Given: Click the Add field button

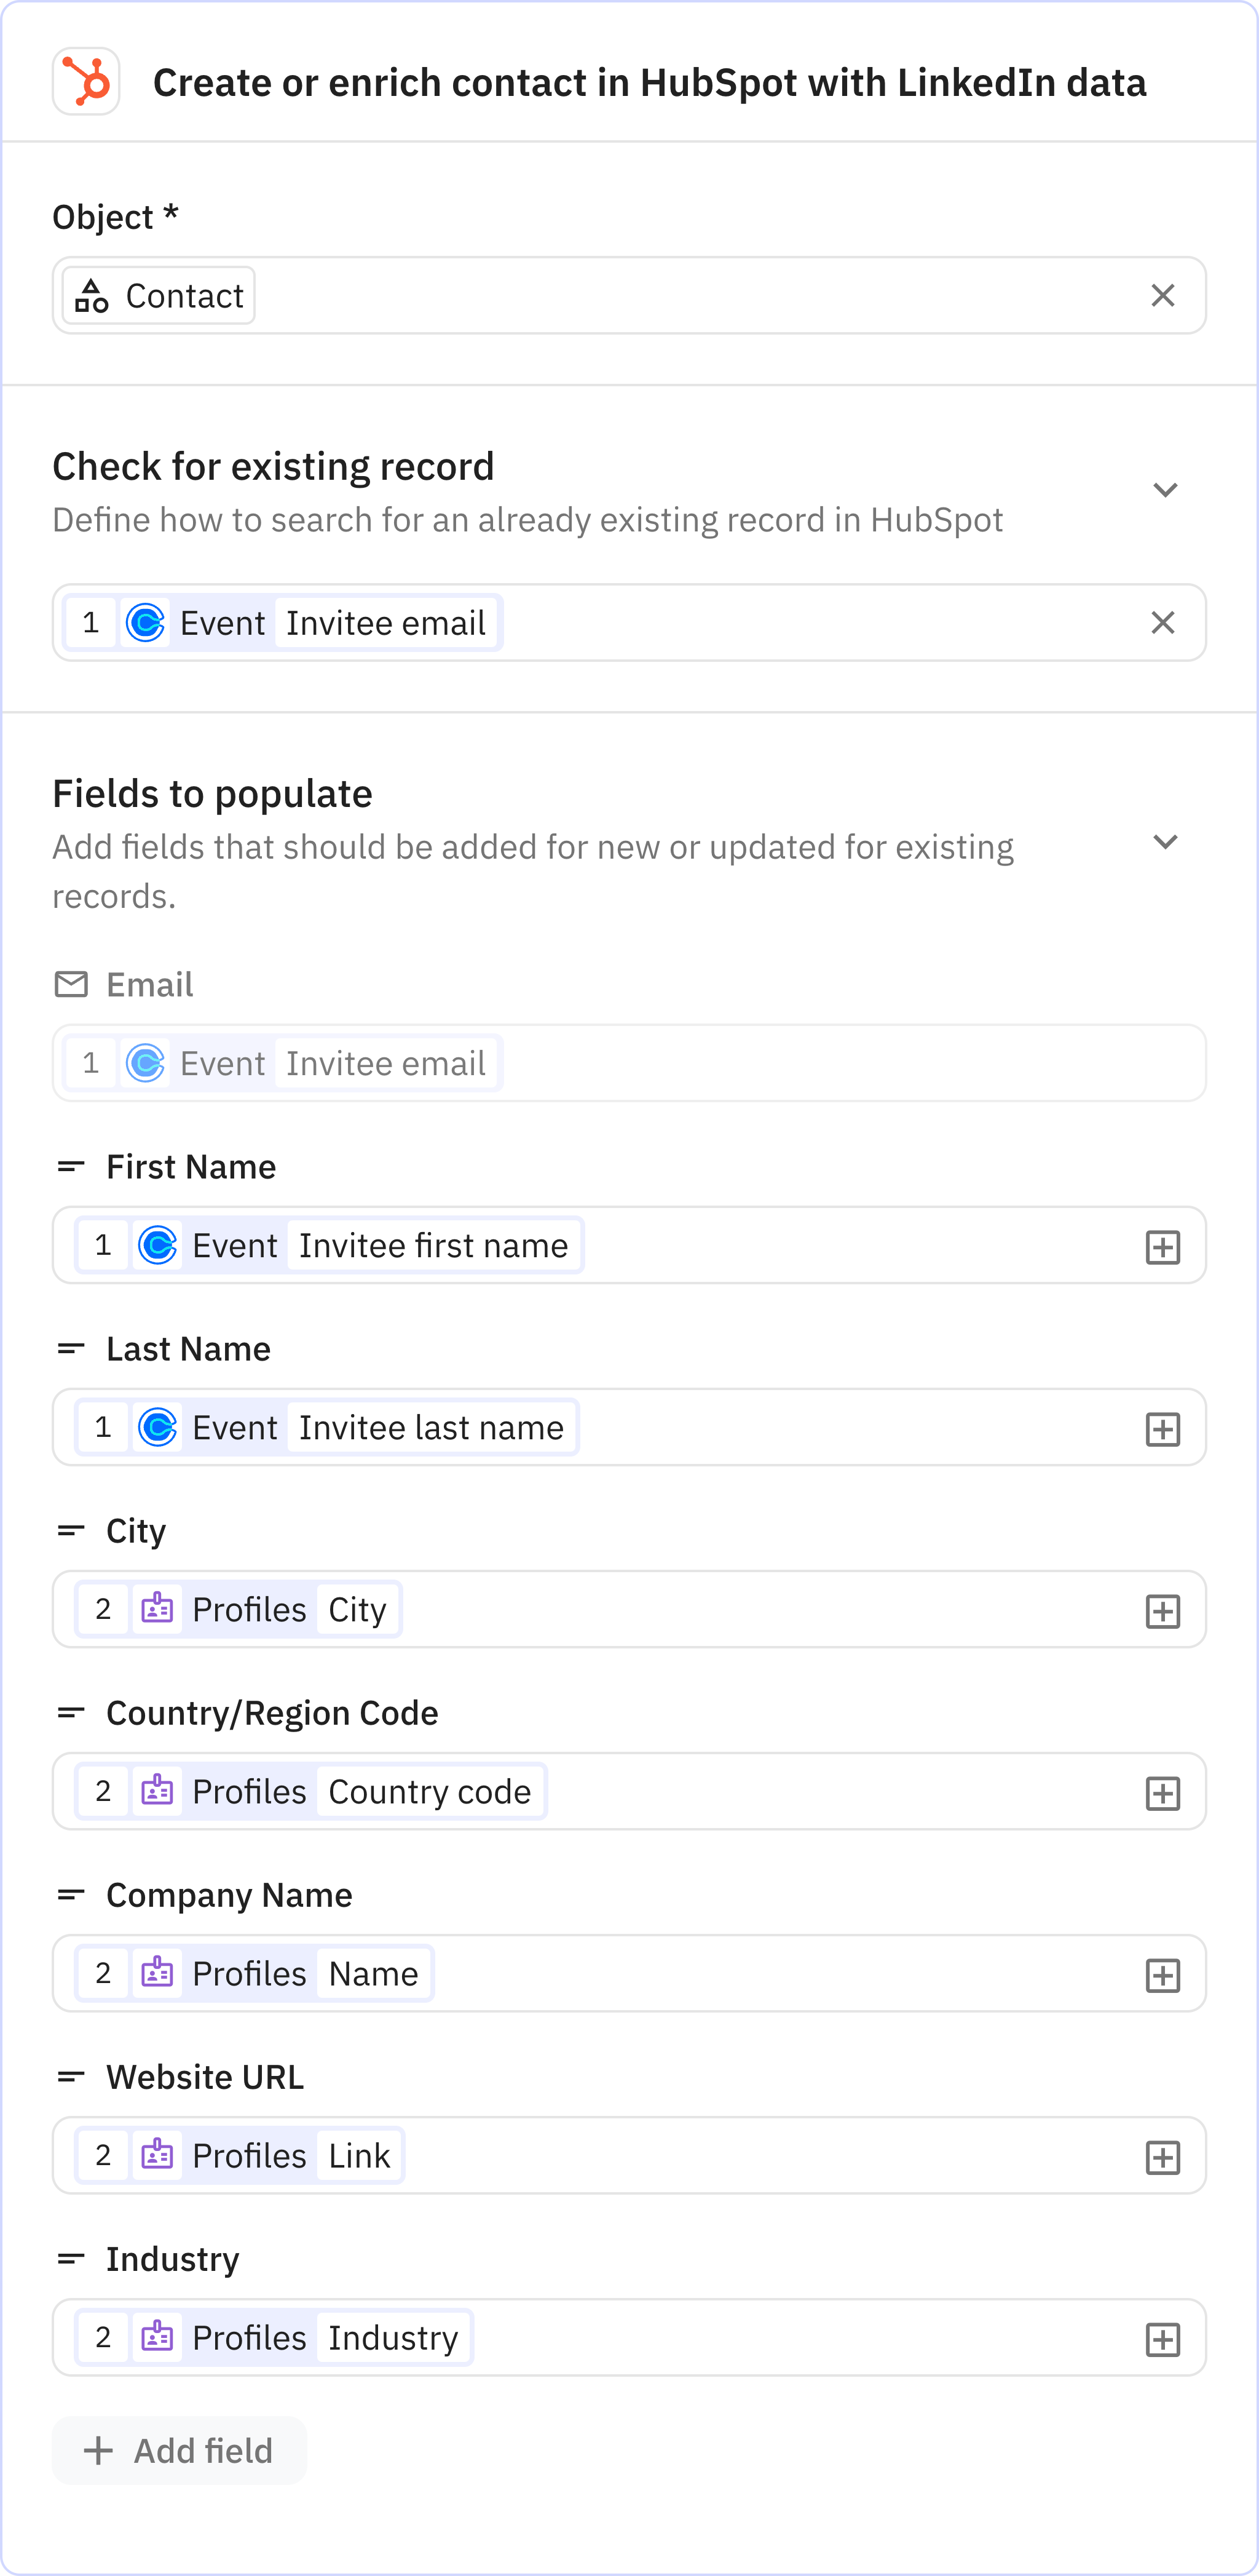Looking at the screenshot, I should click(180, 2450).
